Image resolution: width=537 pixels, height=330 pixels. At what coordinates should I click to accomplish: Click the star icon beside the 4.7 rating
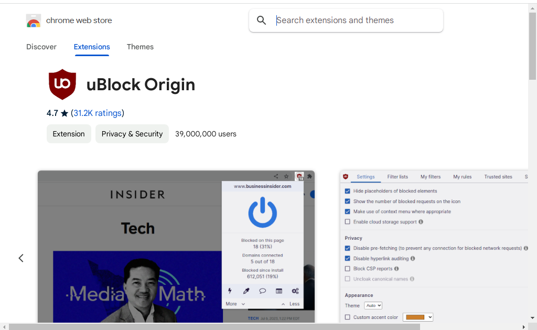tap(65, 113)
